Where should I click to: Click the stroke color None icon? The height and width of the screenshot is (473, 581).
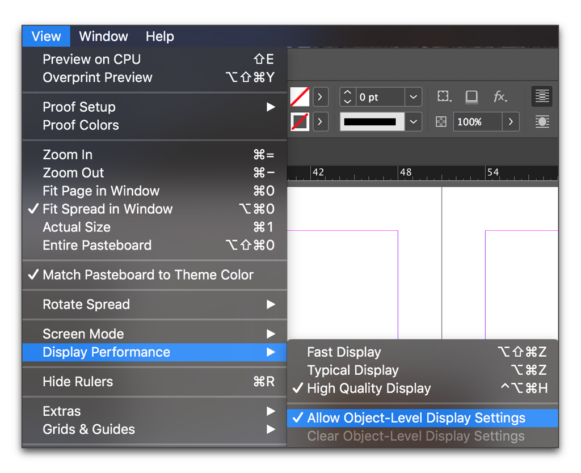[x=300, y=121]
